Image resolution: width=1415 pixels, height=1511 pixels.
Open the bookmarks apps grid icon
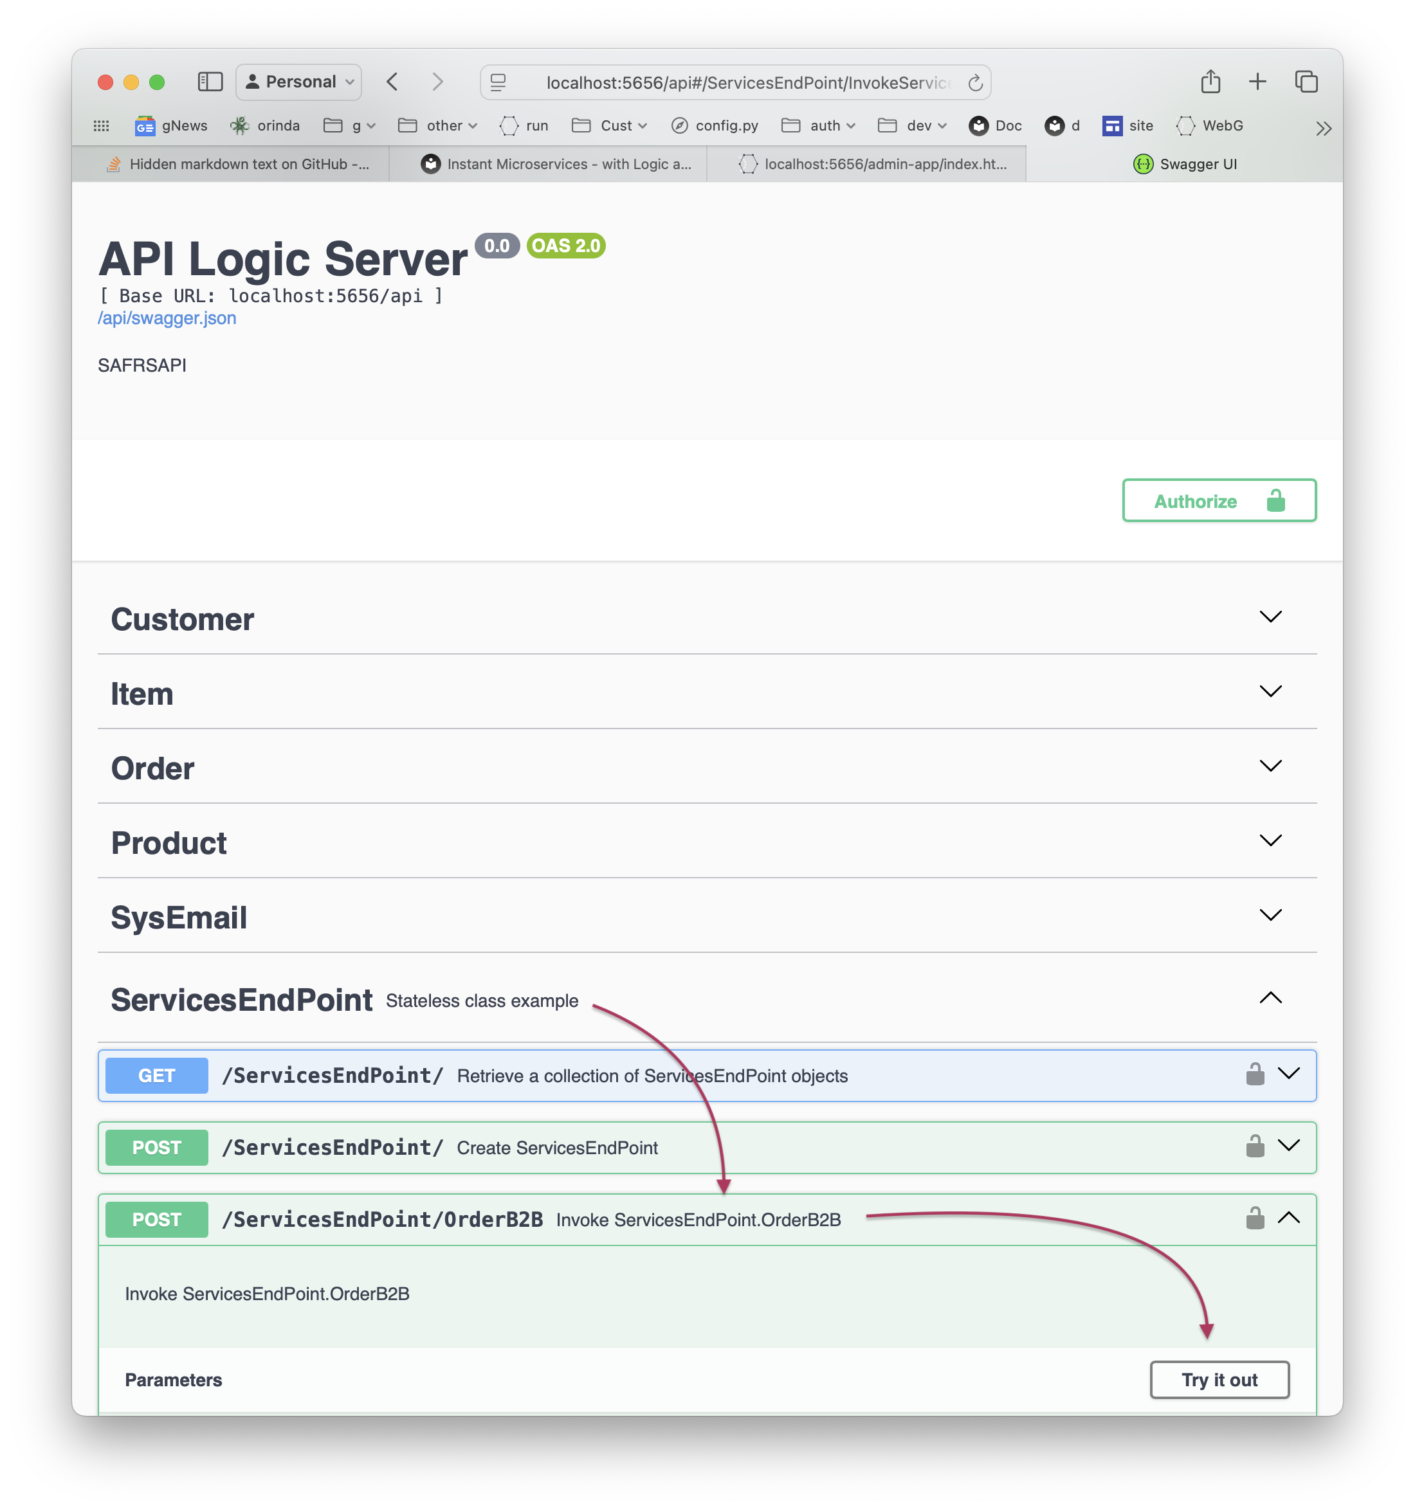pos(101,125)
